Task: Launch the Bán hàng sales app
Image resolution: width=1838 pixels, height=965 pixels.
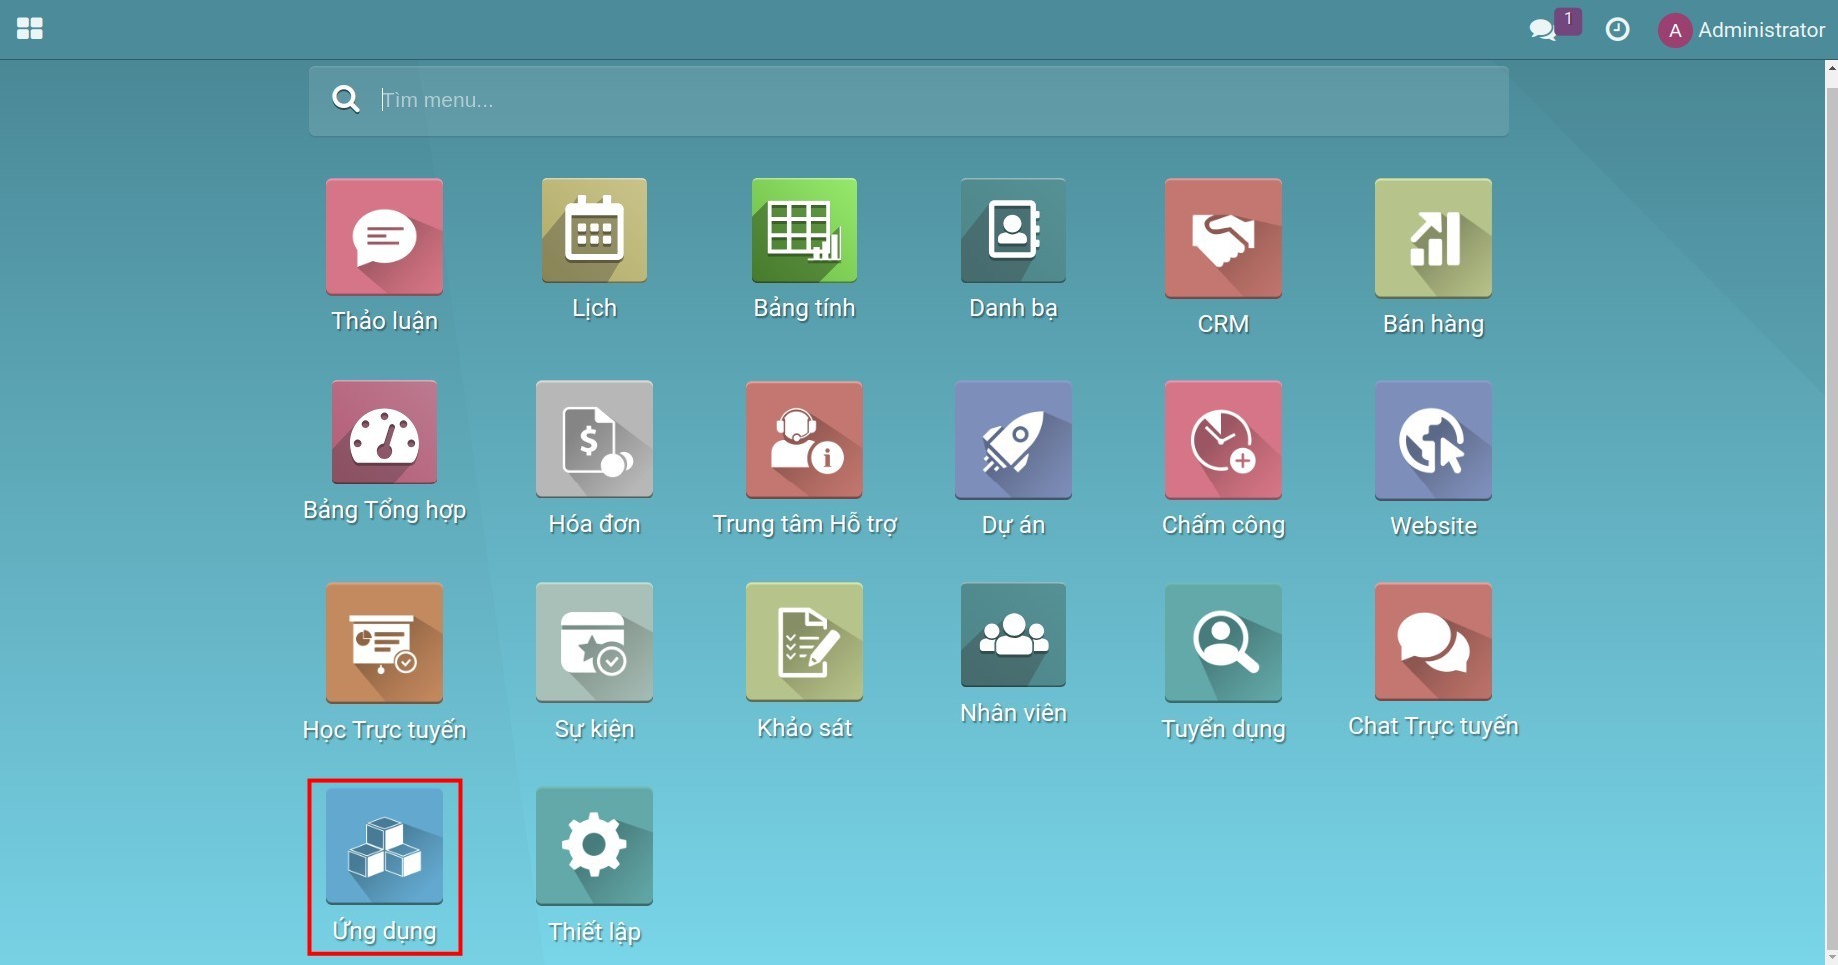Action: pyautogui.click(x=1433, y=238)
